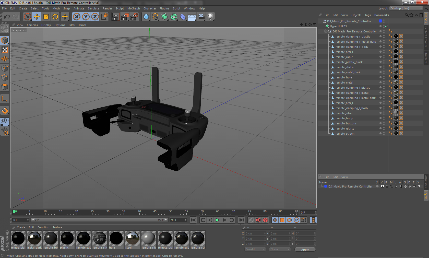
Task: Click Render Active View icon
Action: click(115, 17)
